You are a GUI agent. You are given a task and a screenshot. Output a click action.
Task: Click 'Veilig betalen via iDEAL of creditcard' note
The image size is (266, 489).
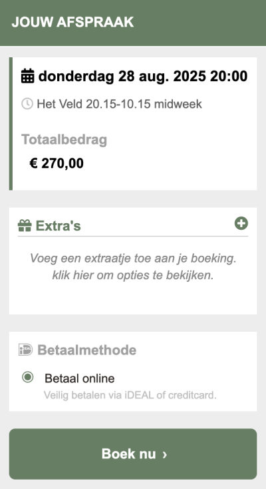click(x=130, y=396)
